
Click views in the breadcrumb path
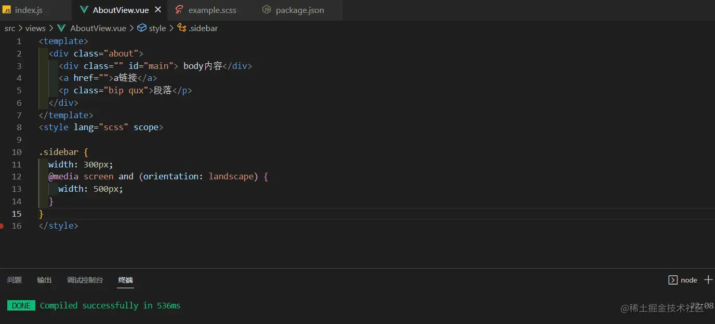pyautogui.click(x=35, y=28)
